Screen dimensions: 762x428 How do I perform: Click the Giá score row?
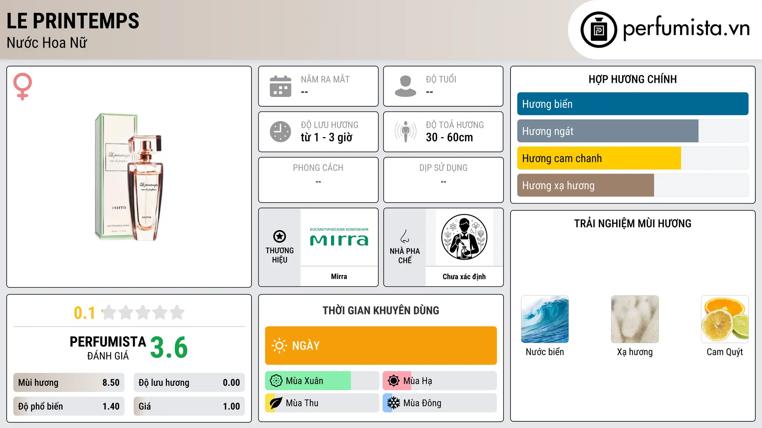(189, 406)
